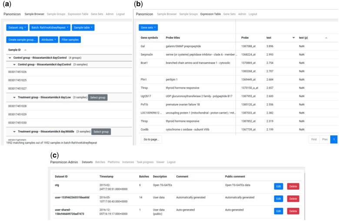Sort descending arrow on test column
This screenshot has height=221, width=339.
pos(293,38)
